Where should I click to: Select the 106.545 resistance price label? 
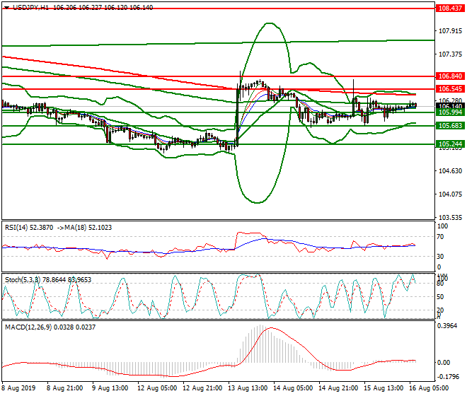click(450, 88)
